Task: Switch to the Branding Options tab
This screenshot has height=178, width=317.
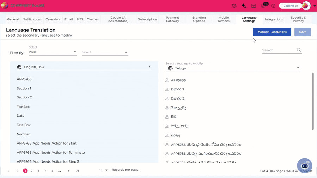Action: click(199, 19)
